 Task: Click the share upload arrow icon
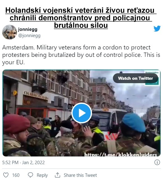58,175
